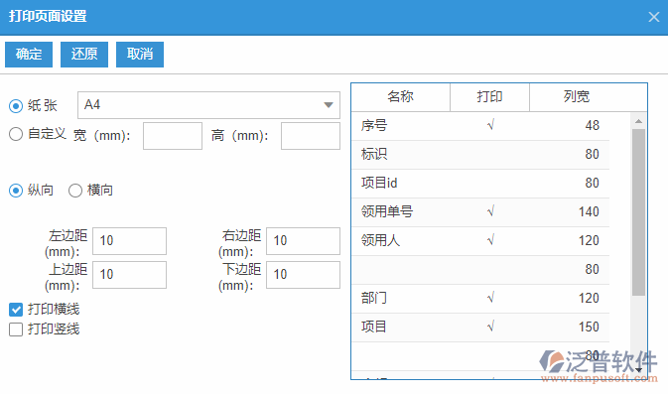Click the 上边距 input field
This screenshot has height=394, width=668.
point(129,275)
